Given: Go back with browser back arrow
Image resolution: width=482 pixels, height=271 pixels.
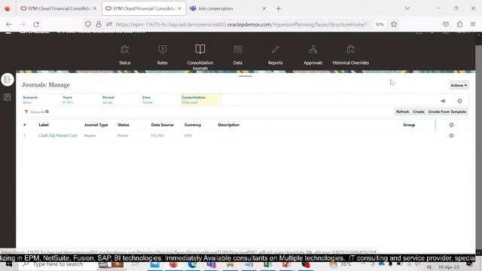Looking at the screenshot, I should click(9, 24).
